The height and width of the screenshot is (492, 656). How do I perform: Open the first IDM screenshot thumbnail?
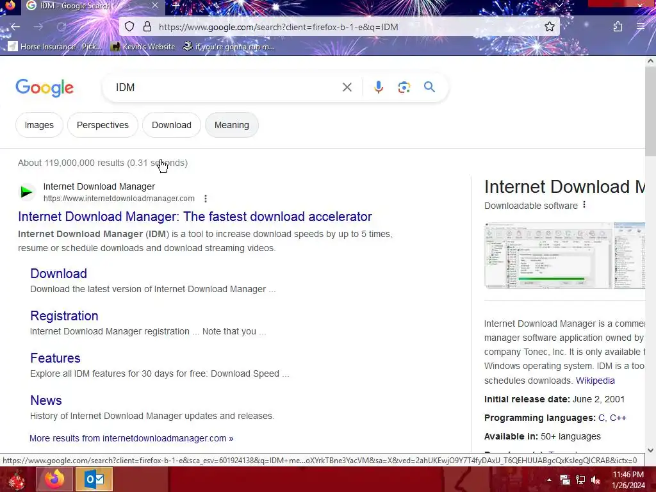(548, 256)
